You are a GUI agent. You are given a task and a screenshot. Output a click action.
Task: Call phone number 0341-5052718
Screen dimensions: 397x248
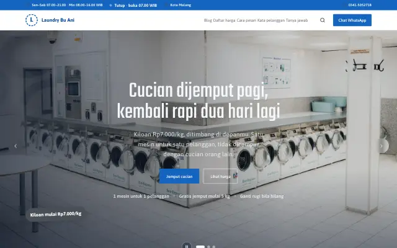point(360,5)
